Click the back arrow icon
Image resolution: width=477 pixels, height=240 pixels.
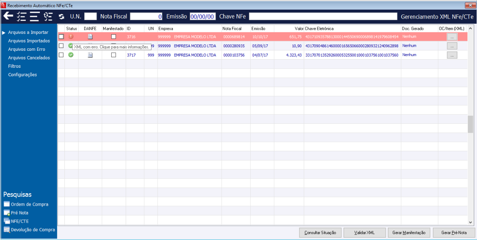[8, 17]
